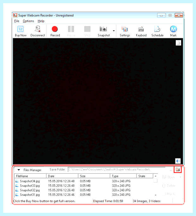
Task: Select Snapshot33.jpg in the file list
Action: coord(30,186)
